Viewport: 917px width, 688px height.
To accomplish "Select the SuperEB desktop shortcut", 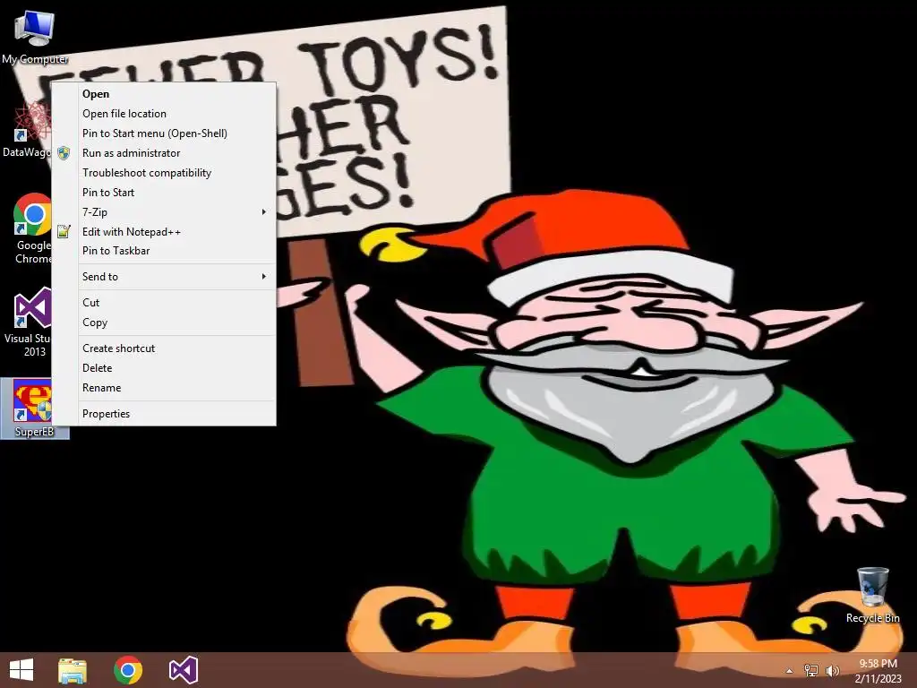I will click(x=35, y=408).
